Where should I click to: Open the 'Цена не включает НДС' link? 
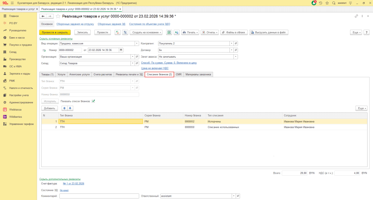click(x=155, y=68)
